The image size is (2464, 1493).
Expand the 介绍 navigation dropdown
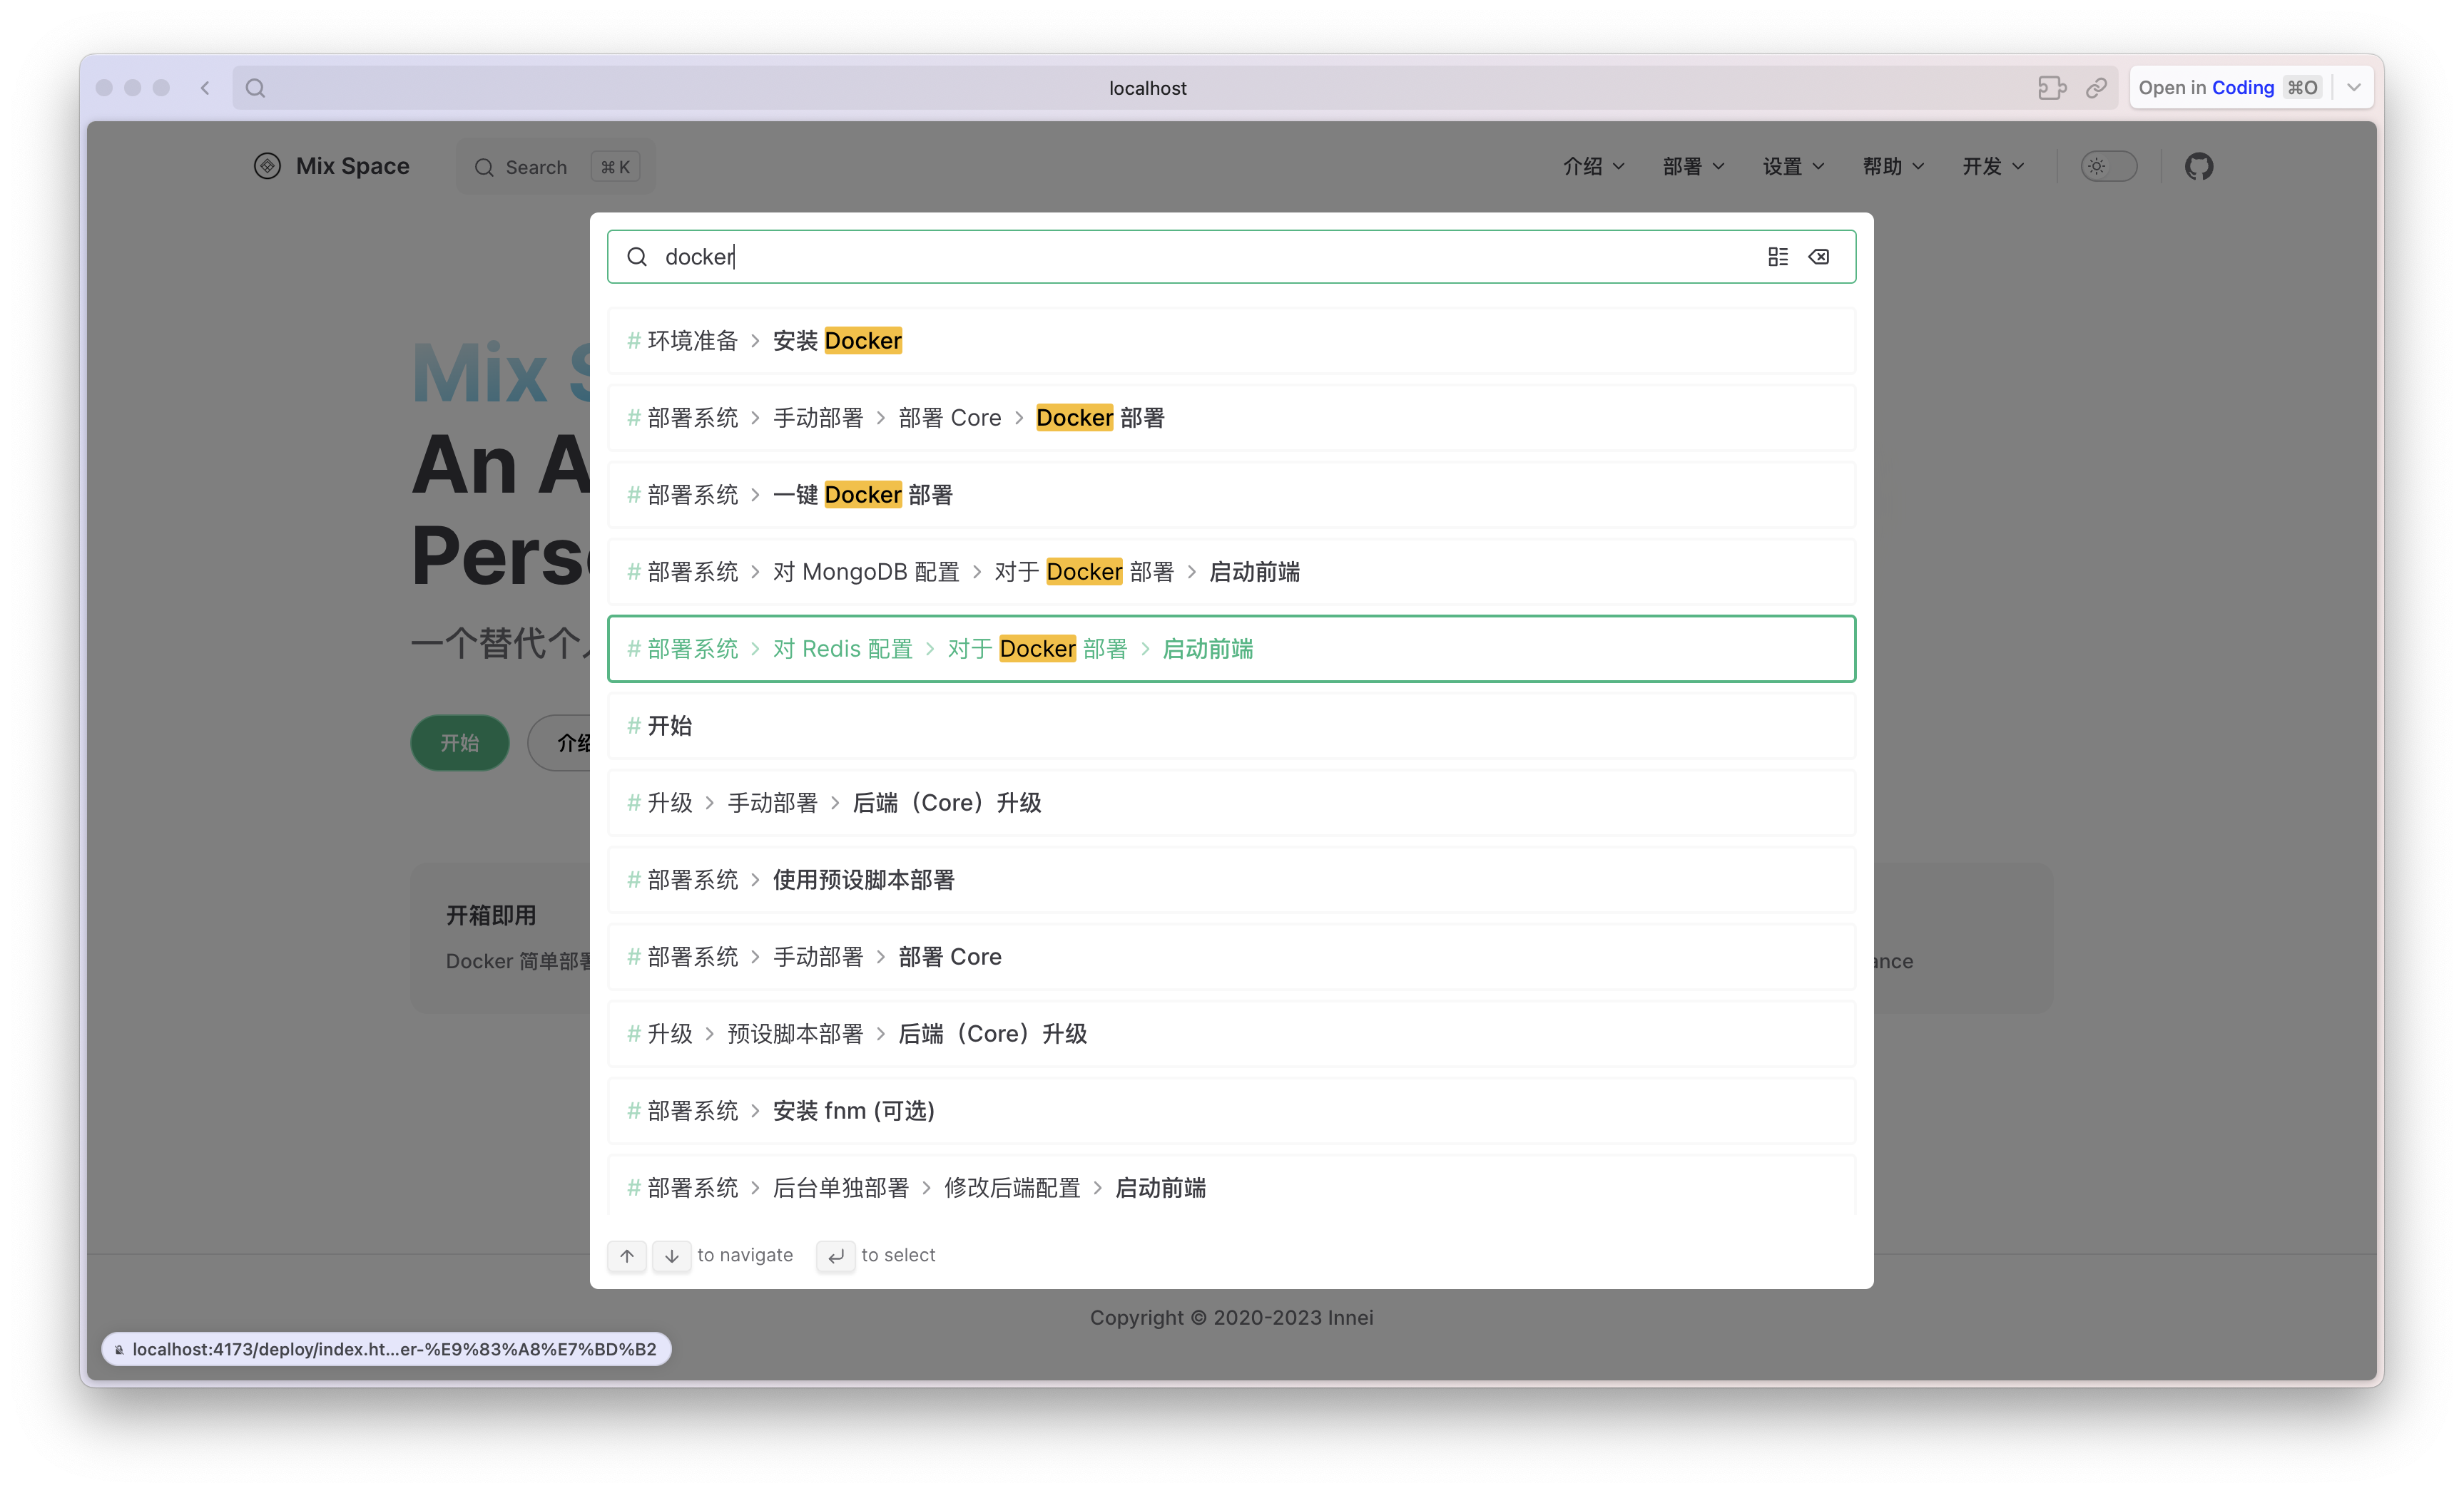[x=1593, y=166]
